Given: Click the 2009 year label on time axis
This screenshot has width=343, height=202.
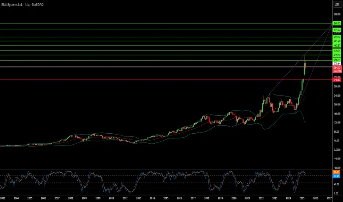Looking at the screenshot, I should pos(84,198).
